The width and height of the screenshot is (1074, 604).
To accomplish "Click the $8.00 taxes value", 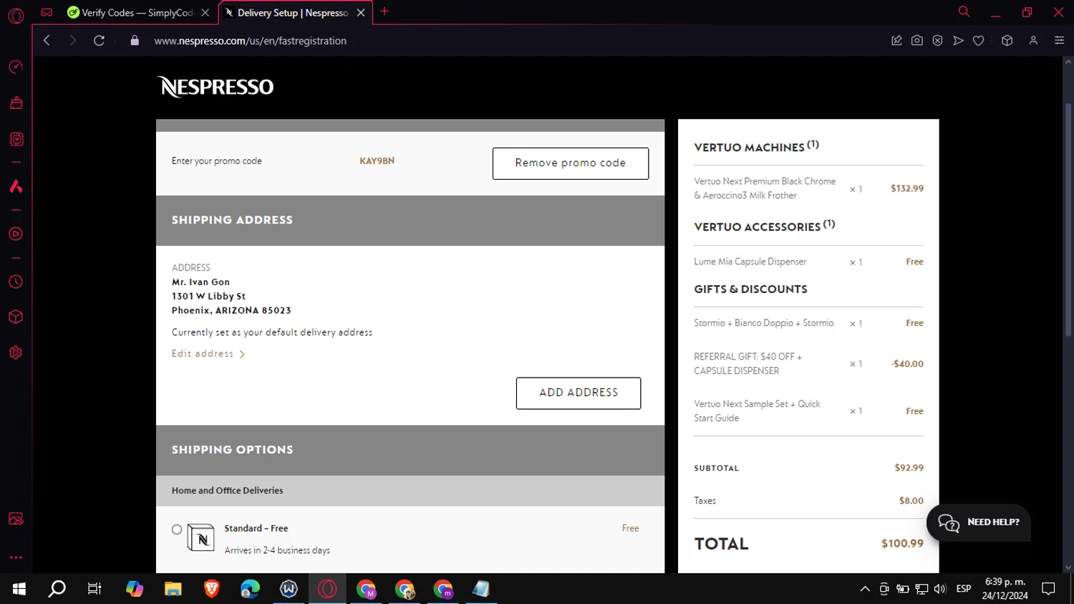I will 911,501.
